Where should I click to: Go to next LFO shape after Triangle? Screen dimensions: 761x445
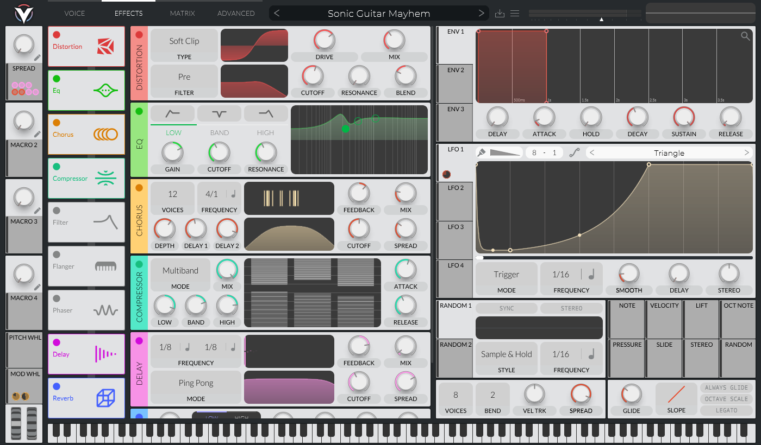pos(746,153)
